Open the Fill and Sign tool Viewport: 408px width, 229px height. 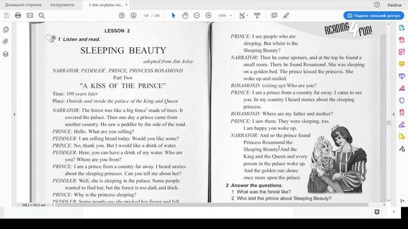click(x=402, y=88)
